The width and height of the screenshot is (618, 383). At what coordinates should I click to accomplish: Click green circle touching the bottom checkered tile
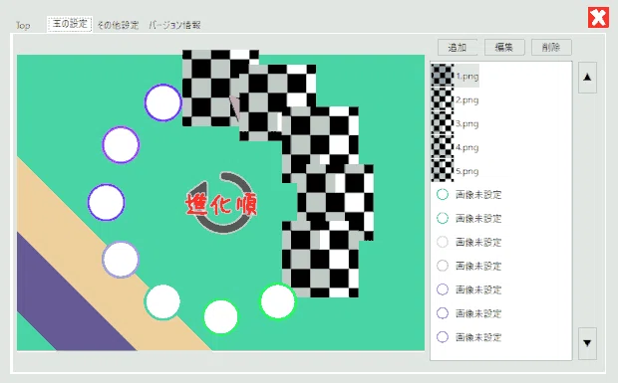tap(278, 301)
